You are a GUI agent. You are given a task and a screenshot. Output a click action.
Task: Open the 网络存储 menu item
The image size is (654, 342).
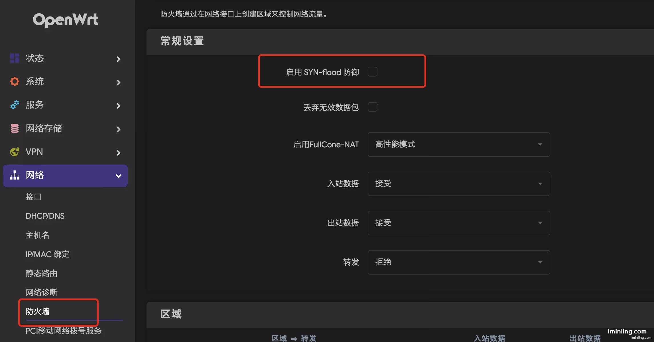[x=65, y=128]
